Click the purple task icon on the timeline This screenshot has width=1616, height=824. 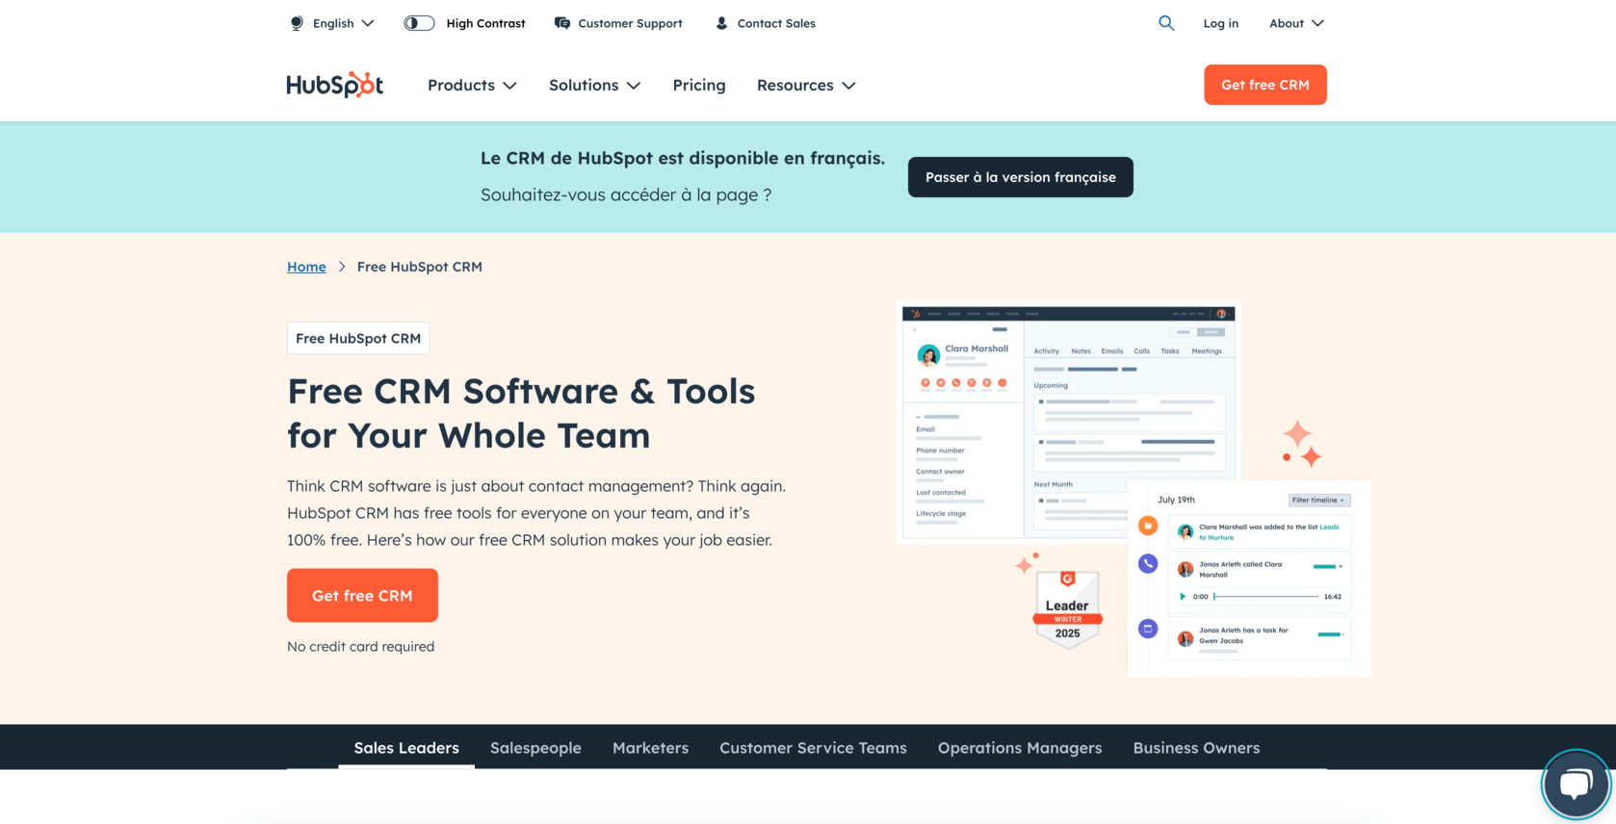point(1148,629)
